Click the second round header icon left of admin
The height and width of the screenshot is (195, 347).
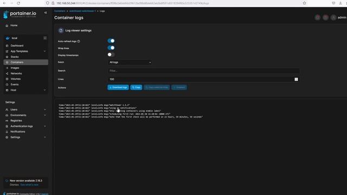click(325, 17)
